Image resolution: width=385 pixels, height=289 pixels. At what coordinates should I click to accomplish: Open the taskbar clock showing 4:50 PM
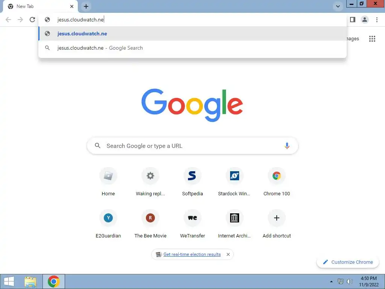[x=368, y=281]
